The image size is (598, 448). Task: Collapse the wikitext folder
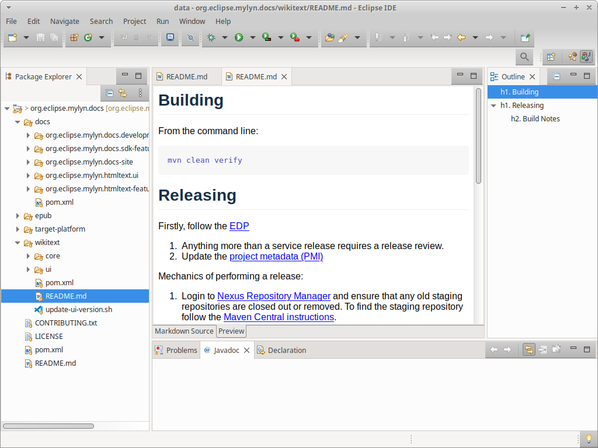(x=18, y=243)
